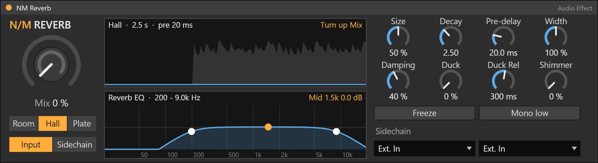Click the N/M REVERB logo
The image size is (598, 163).
click(40, 25)
